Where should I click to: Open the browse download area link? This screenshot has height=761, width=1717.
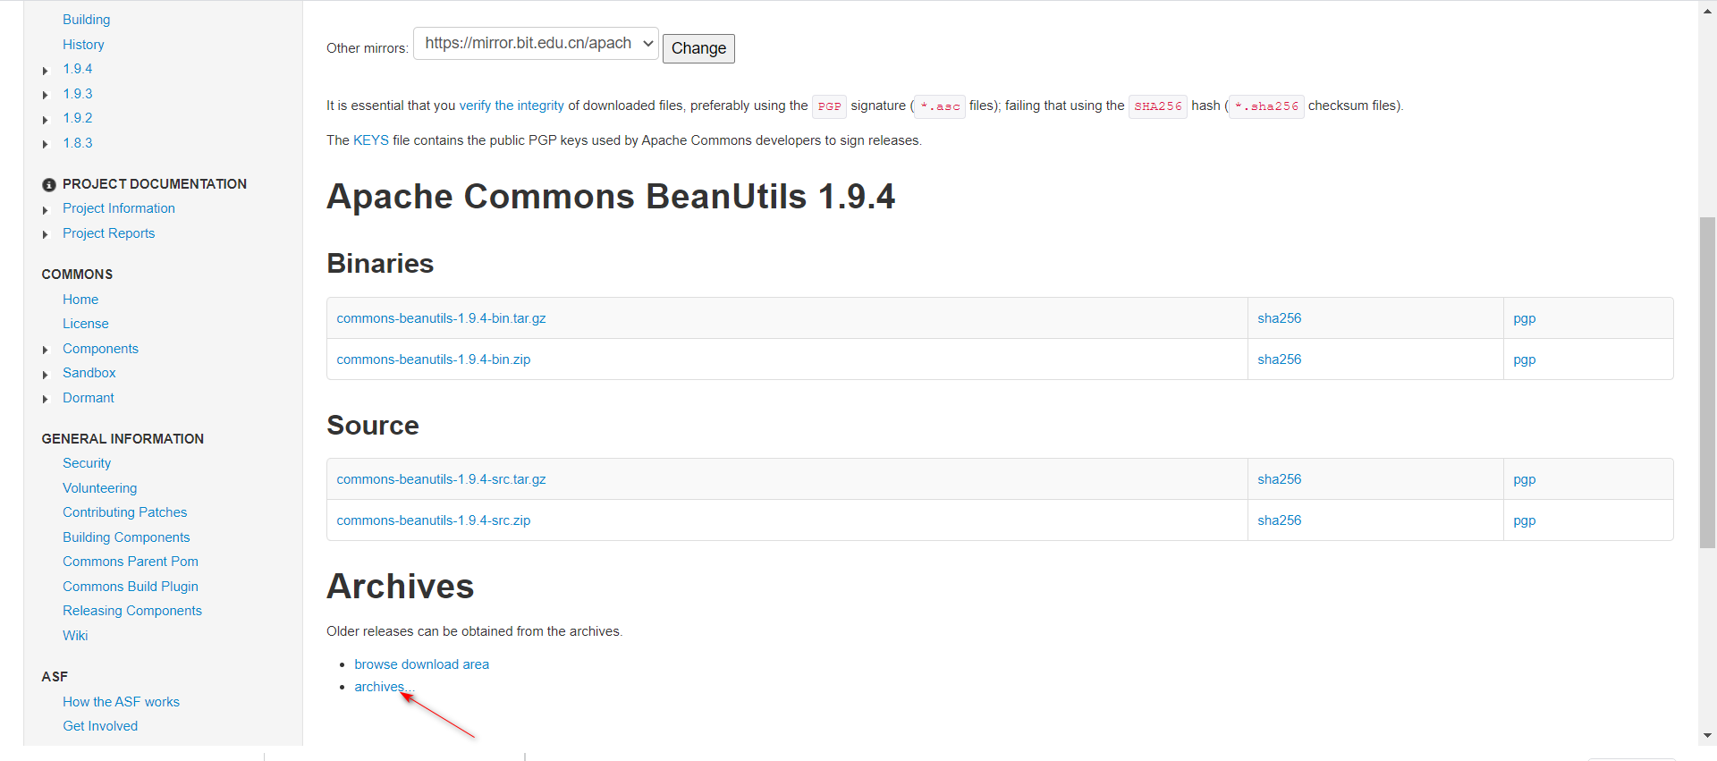click(421, 664)
